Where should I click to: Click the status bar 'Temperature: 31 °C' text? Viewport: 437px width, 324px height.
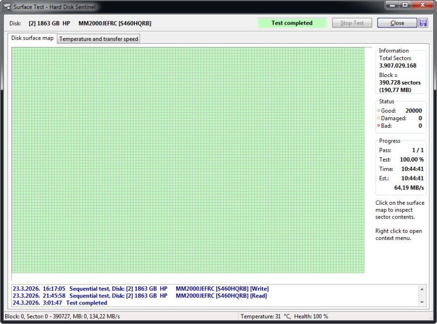266,316
